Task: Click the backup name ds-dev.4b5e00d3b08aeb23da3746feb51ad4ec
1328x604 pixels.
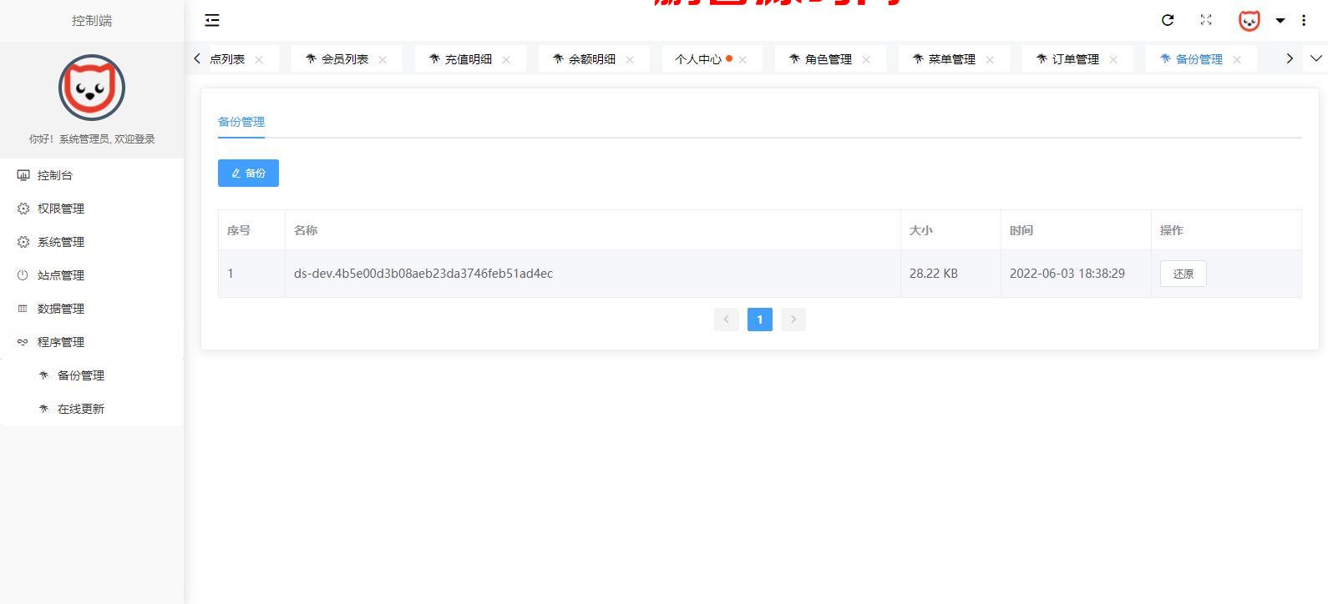Action: [x=423, y=274]
